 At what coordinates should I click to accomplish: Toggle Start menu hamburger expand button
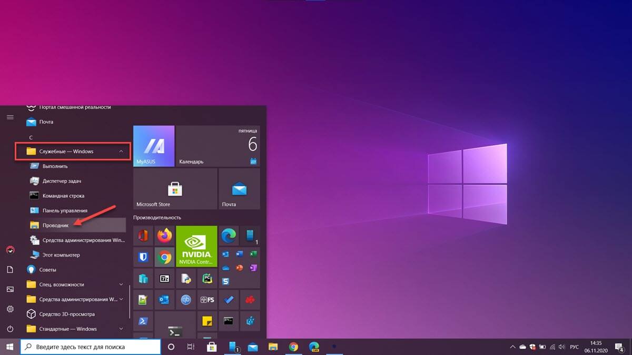tap(10, 117)
